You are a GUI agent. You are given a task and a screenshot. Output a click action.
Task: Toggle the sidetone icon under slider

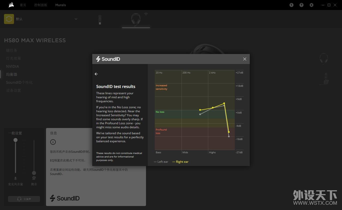pos(34,178)
